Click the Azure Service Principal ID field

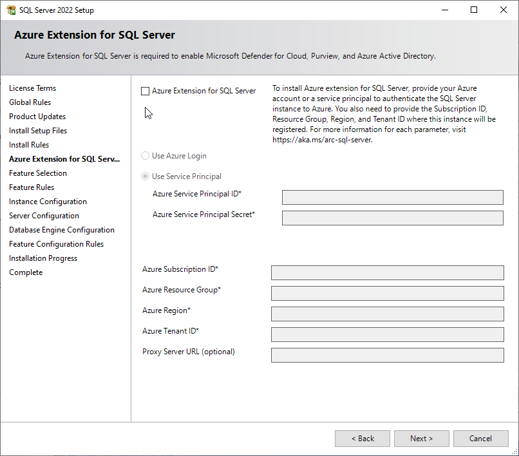click(392, 197)
